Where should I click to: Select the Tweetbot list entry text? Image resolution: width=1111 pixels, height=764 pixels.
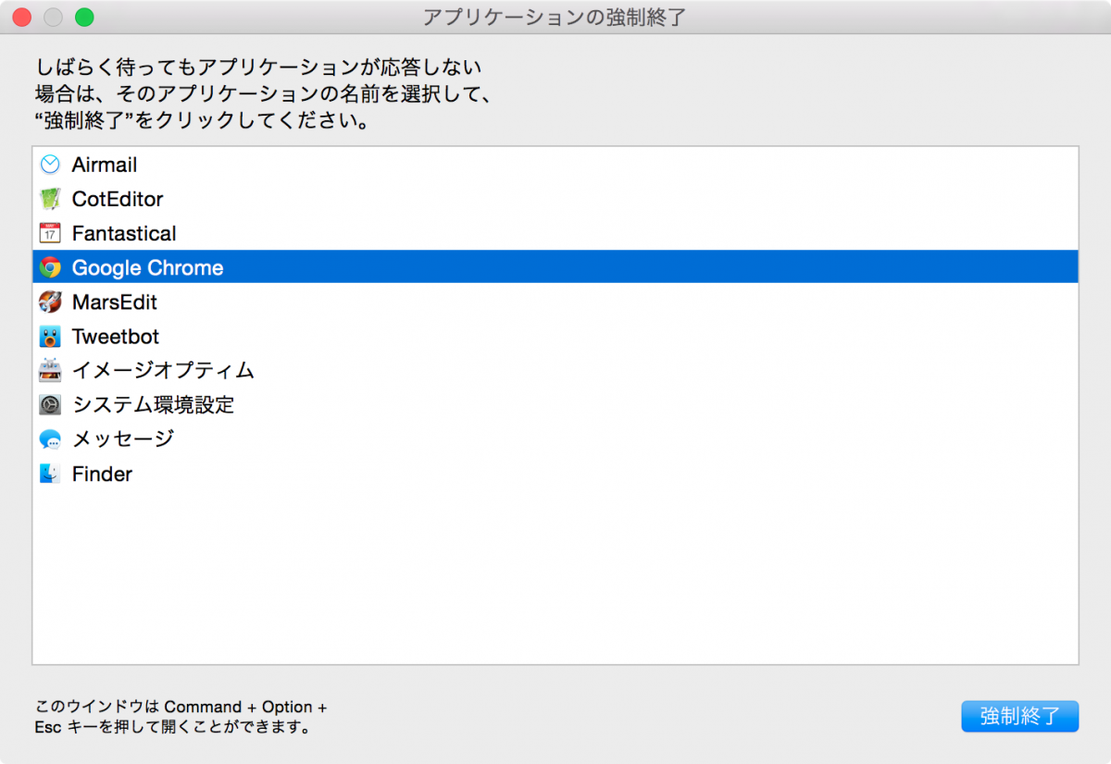(116, 337)
